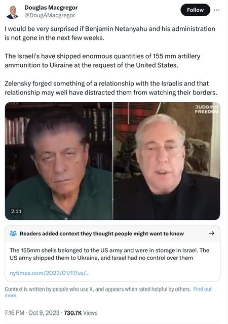Click the 7:16 PM Oct 9, 2023 timestamp
This screenshot has width=228, height=324.
(32, 313)
